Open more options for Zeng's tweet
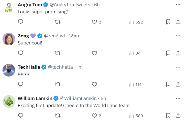Screen dimensions: 185x121 tap(178, 36)
